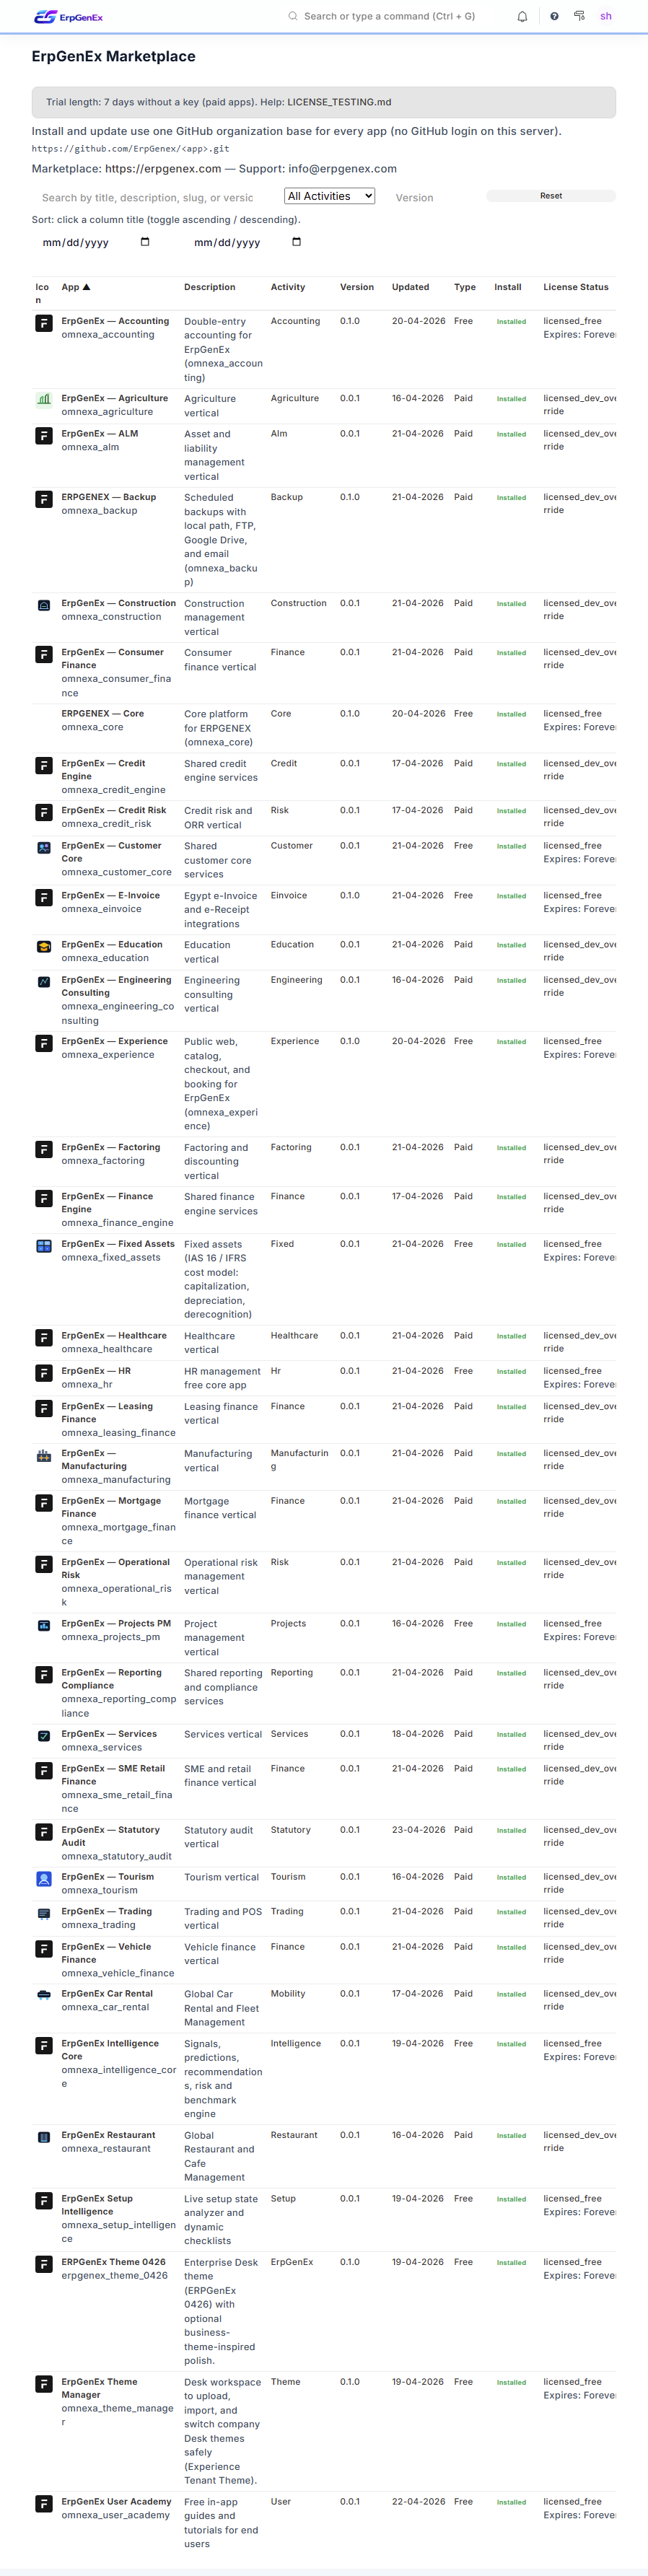The width and height of the screenshot is (648, 2576).
Task: Click the Manufacturing app factory icon
Action: (x=44, y=1456)
